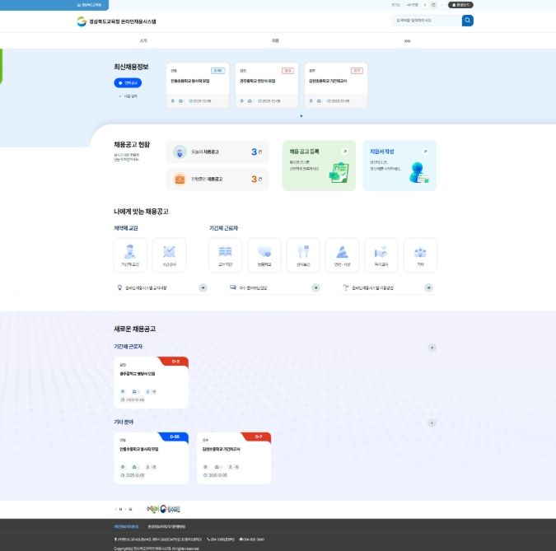This screenshot has height=551, width=556.
Task: Click the search input field in header
Action: pos(425,21)
